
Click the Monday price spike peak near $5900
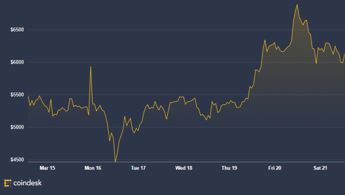[x=91, y=66]
